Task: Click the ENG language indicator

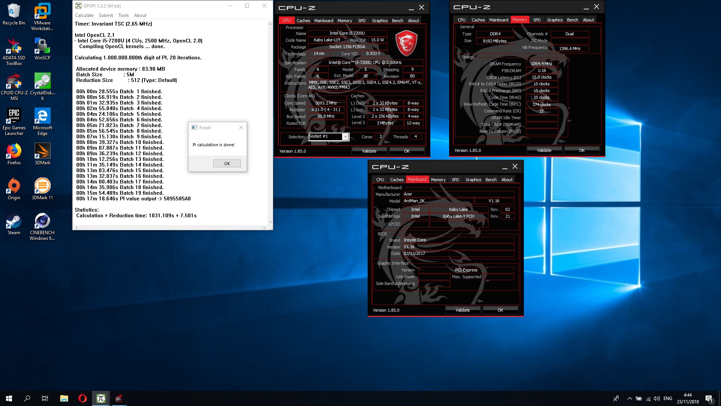Action: coord(668,398)
